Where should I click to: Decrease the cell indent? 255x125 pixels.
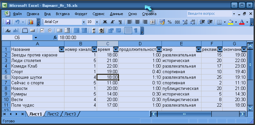tap(202, 22)
